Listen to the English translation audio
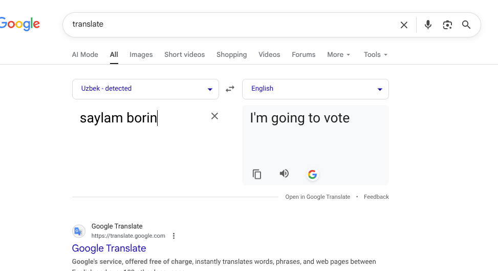Image resolution: width=498 pixels, height=271 pixels. [x=284, y=174]
